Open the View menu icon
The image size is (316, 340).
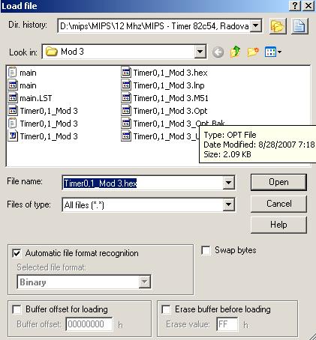pos(273,52)
